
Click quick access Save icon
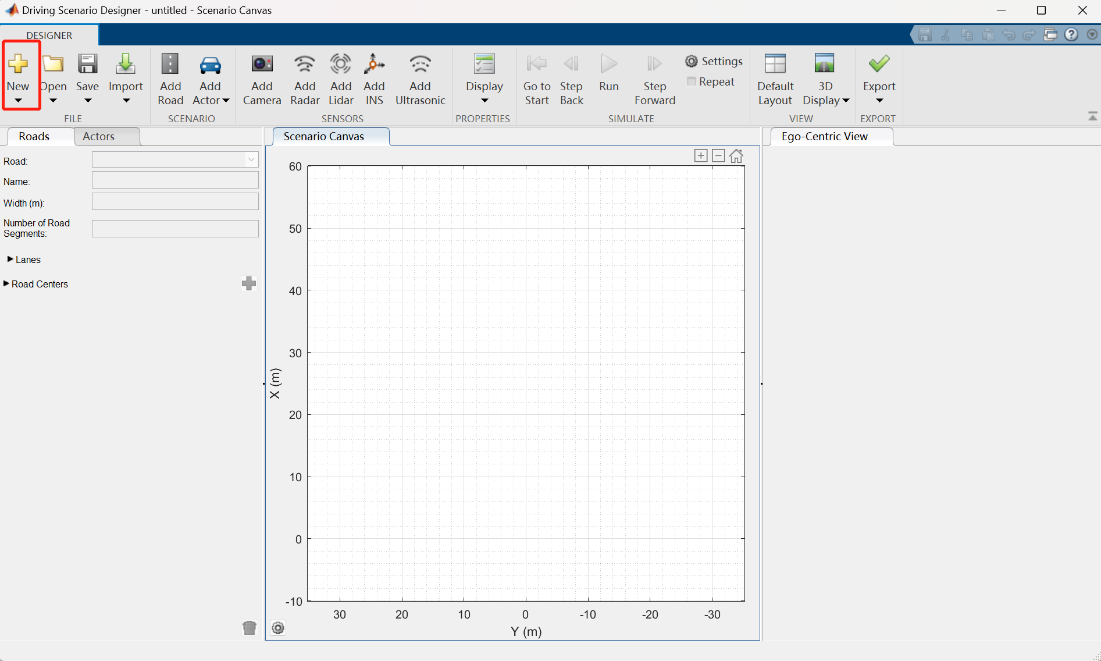[x=925, y=35]
